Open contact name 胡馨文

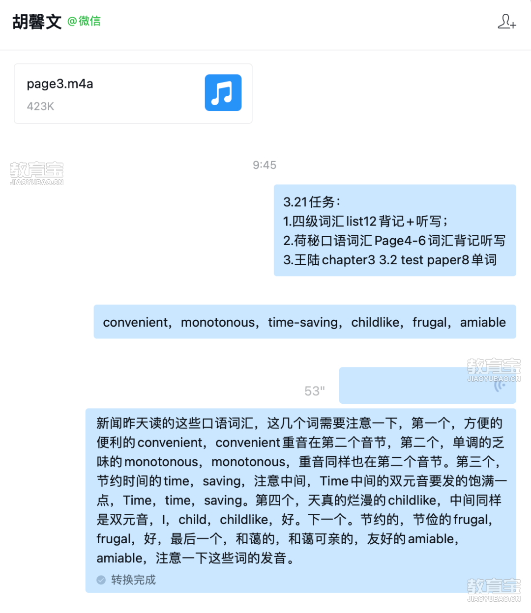[37, 22]
